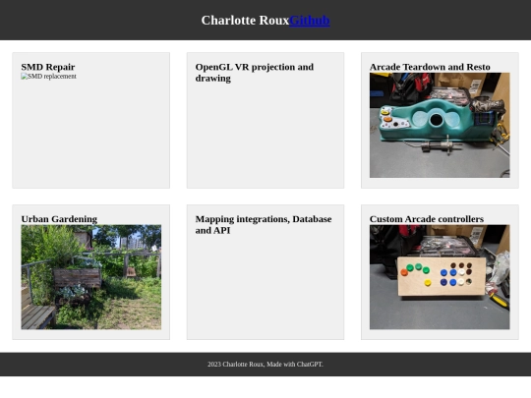Click the 2023 Charlotte Roux footer text
531x398 pixels.
point(265,365)
